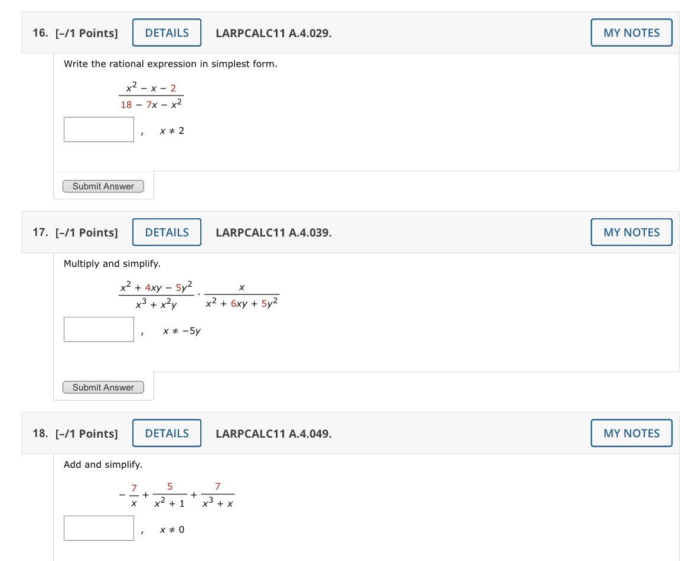
Task: Open exercise LARPCALC11 A.4.029
Action: (273, 34)
